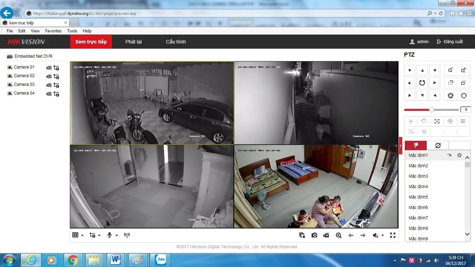475x267 pixels.
Task: Unmute audio with the speaker icon
Action: [375, 235]
